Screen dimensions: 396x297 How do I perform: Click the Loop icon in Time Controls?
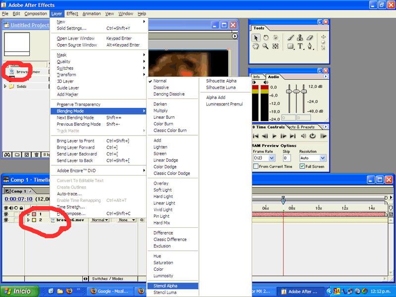(313, 136)
